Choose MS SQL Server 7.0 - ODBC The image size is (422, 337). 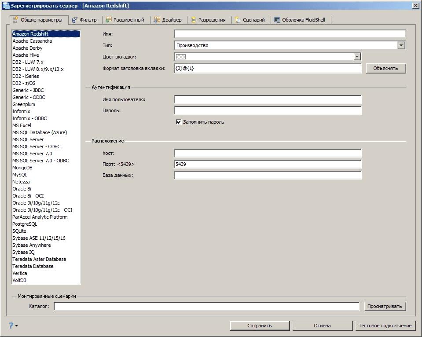tap(46, 161)
